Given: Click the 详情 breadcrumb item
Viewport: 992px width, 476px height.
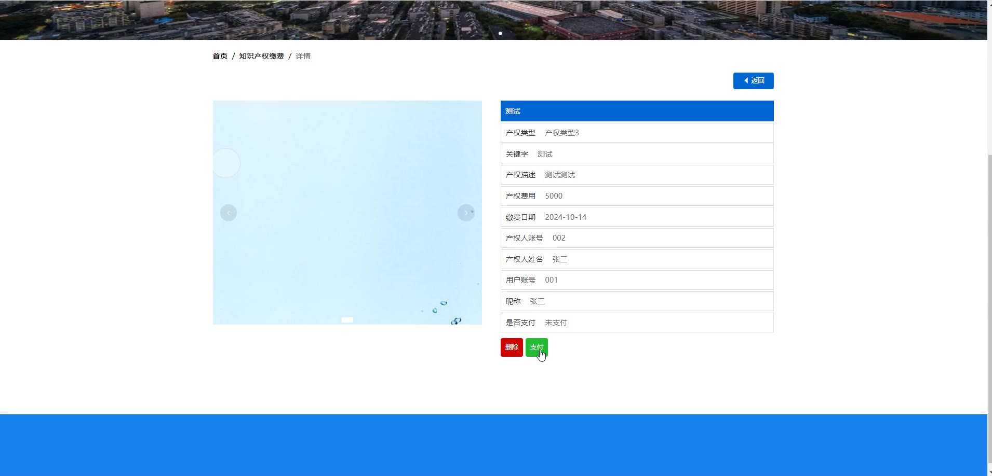Looking at the screenshot, I should [303, 56].
